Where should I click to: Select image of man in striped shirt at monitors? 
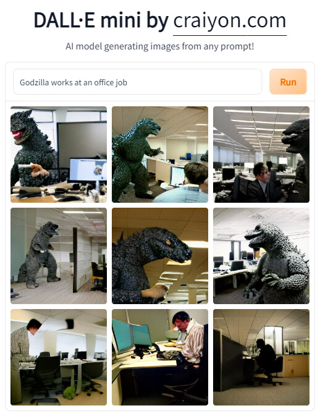160,357
